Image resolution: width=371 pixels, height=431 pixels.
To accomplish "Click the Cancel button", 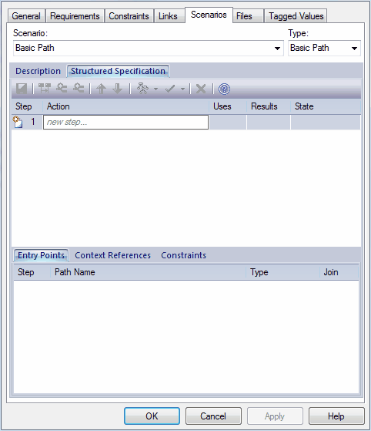I will pos(213,416).
